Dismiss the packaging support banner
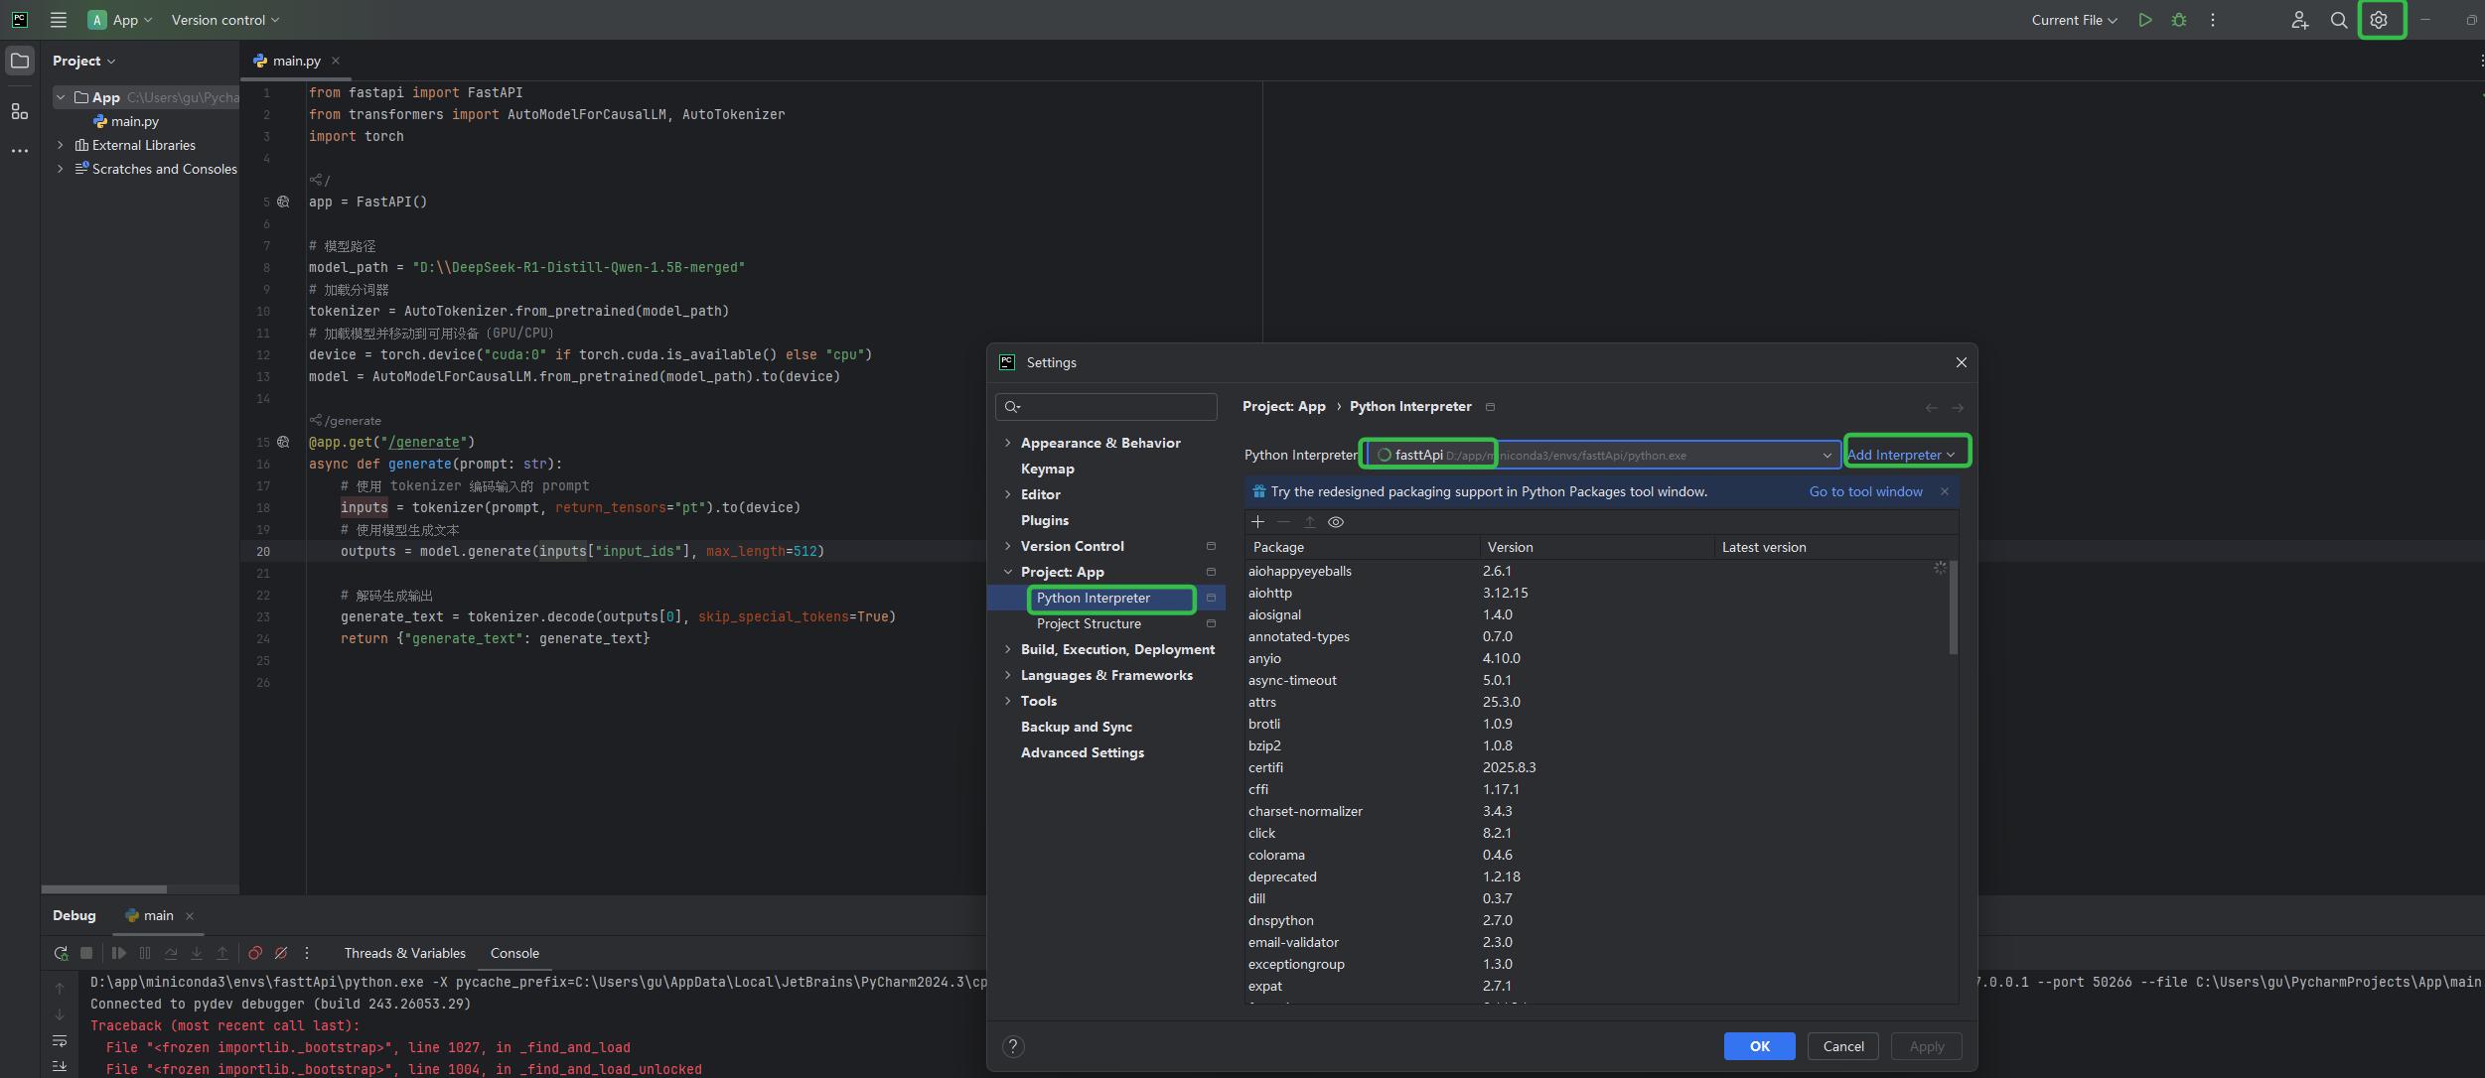This screenshot has height=1078, width=2485. 1945,491
